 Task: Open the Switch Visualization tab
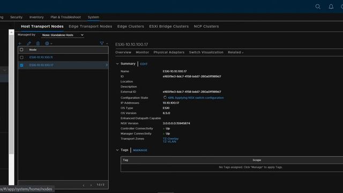[206, 53]
